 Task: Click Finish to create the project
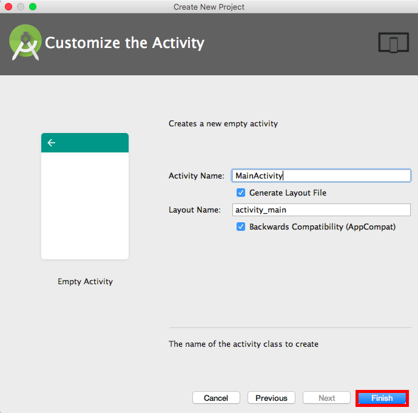[382, 398]
